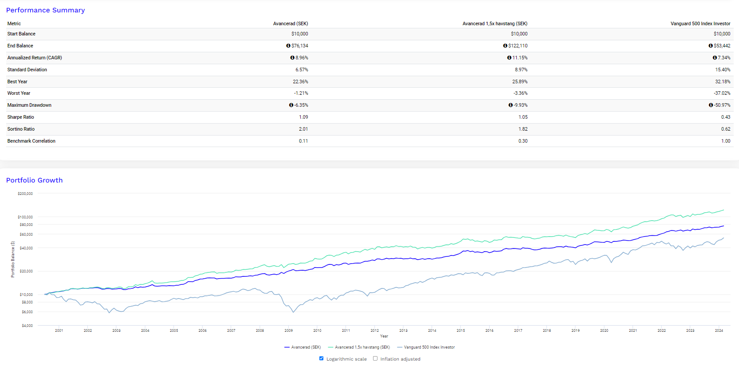Image resolution: width=739 pixels, height=365 pixels.
Task: Toggle Vanguard 500 Index Investor legend entry
Action: coord(426,347)
